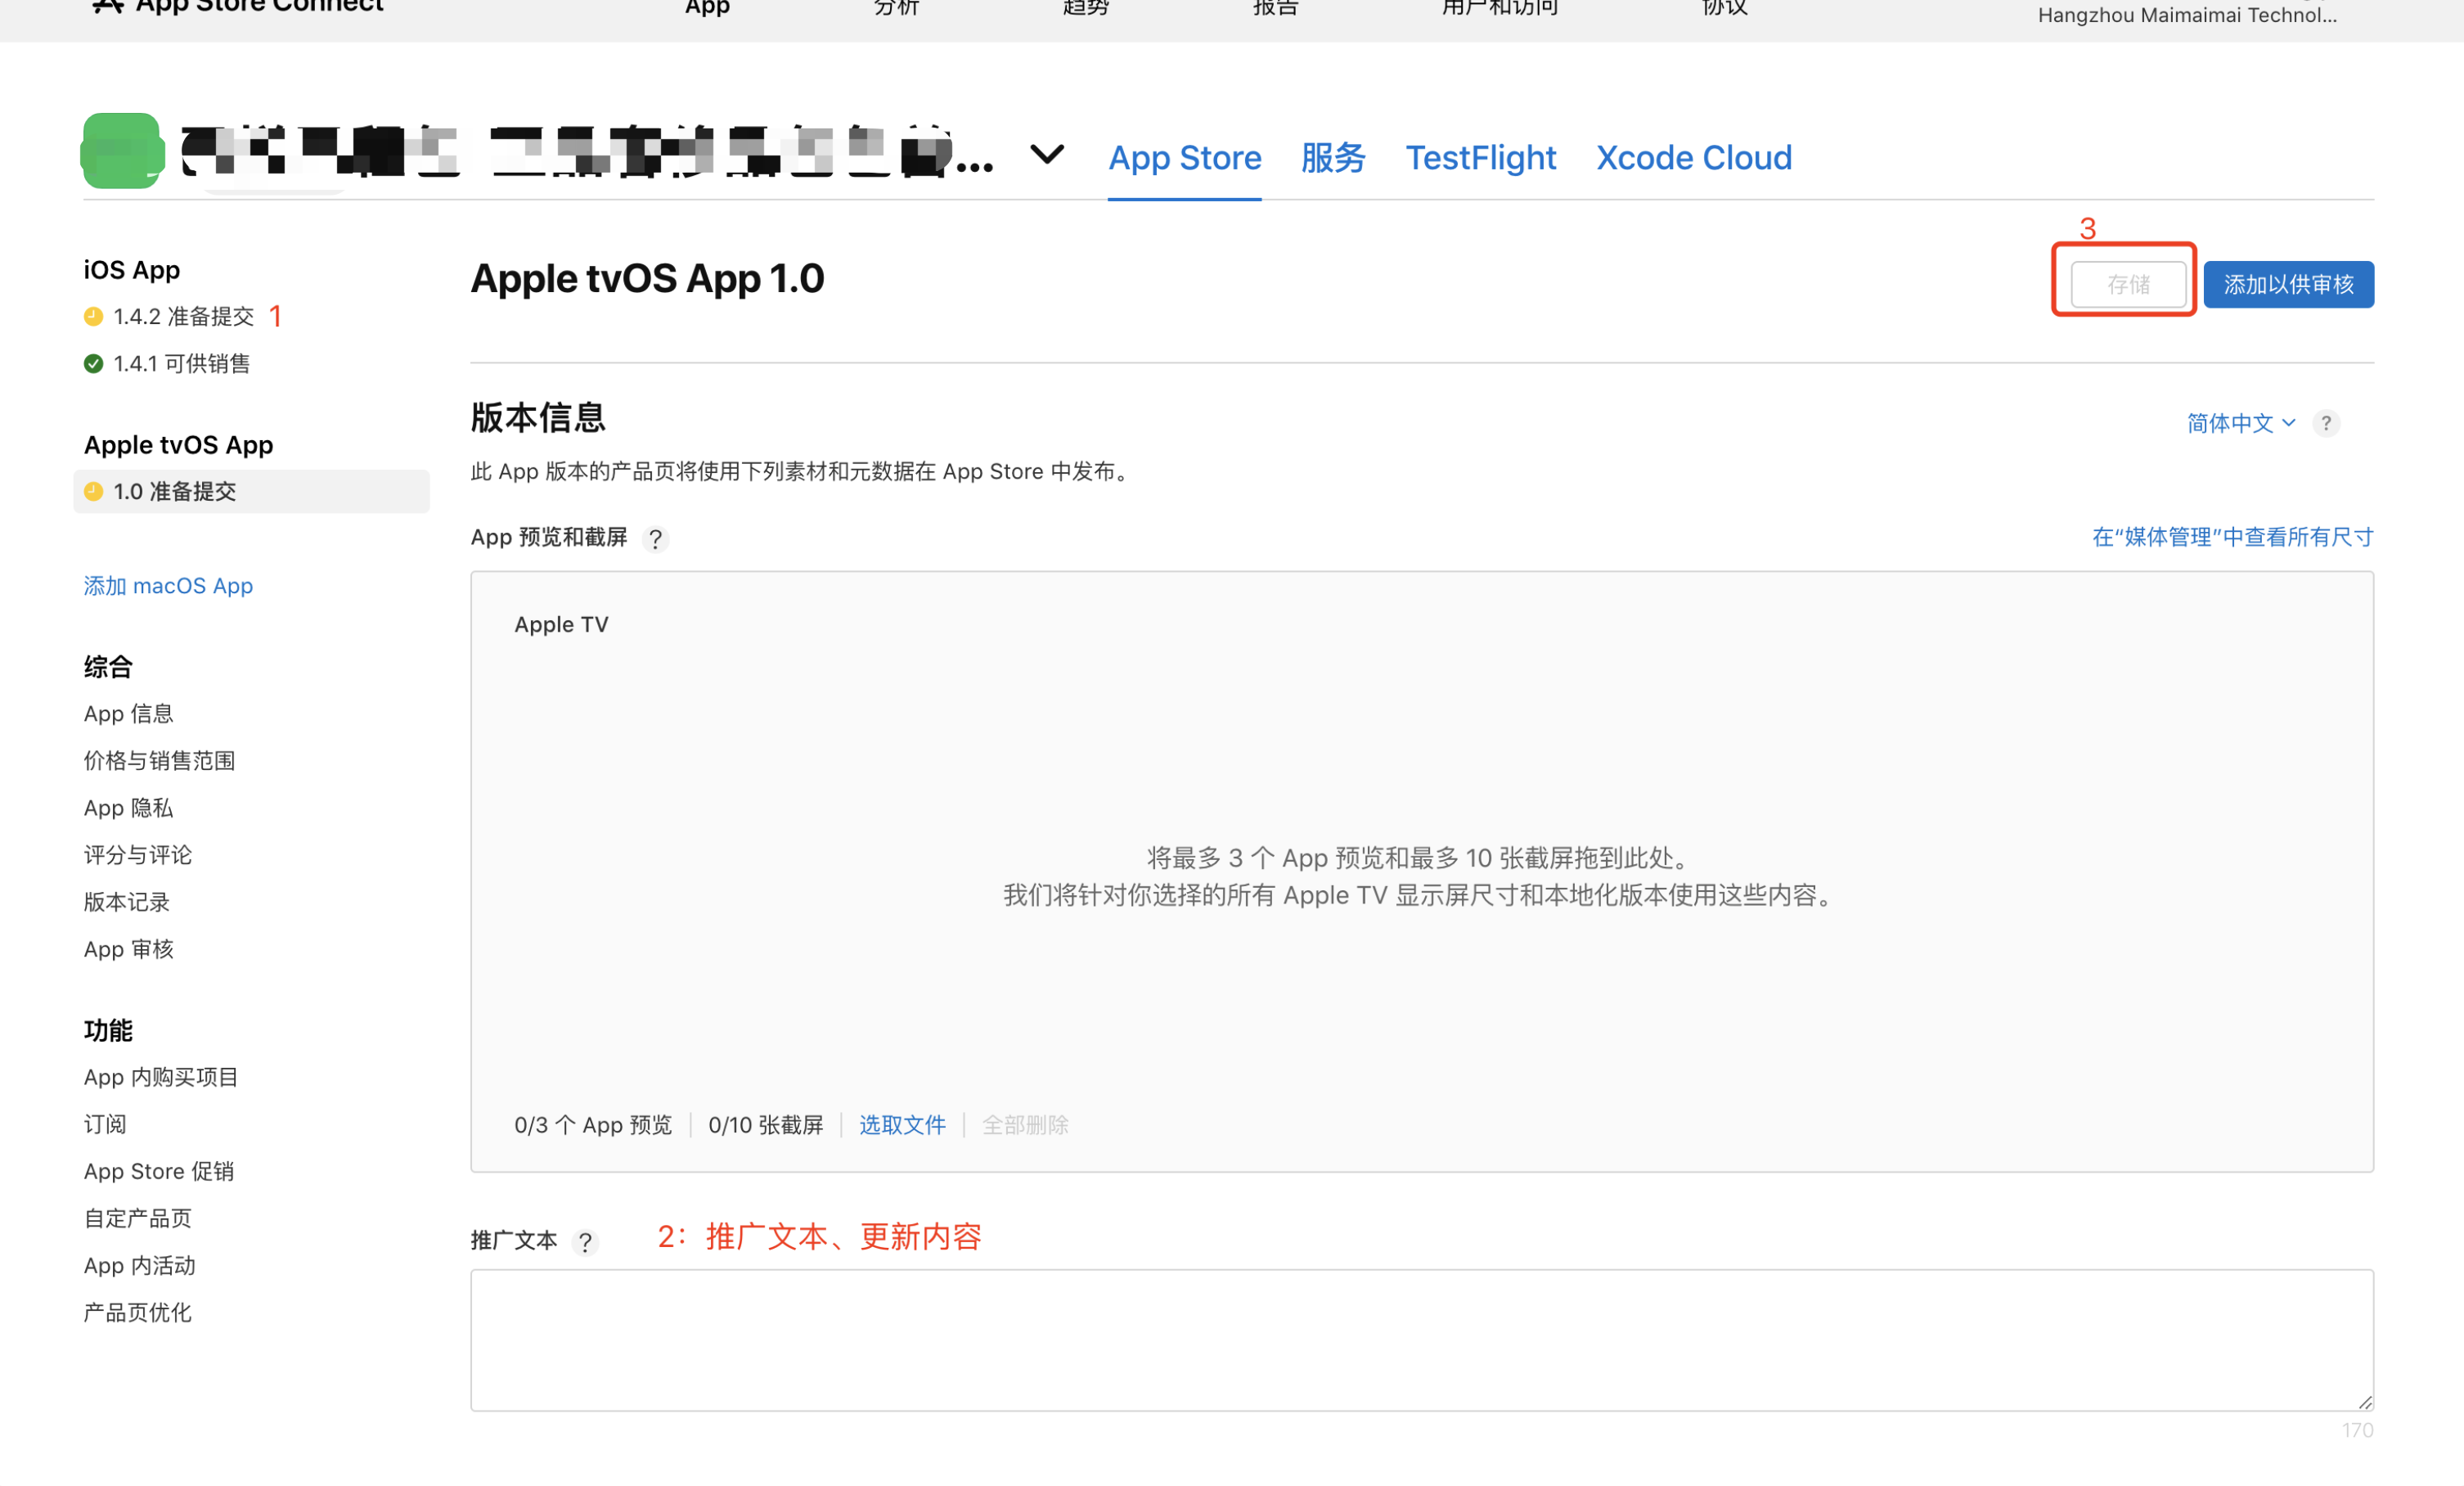Open the App top menu item
The width and height of the screenshot is (2464, 1486).
click(707, 8)
